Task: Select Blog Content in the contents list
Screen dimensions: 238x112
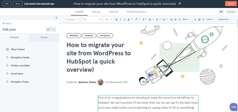Action: 18,49
